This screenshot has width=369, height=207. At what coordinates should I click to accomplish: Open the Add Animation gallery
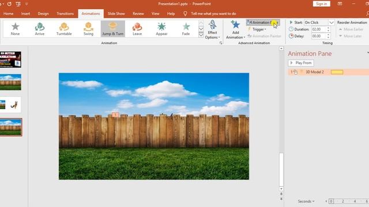[x=235, y=29]
